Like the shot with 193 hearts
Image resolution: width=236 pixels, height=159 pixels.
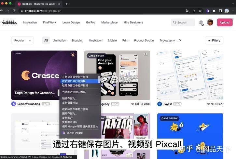click(132, 104)
